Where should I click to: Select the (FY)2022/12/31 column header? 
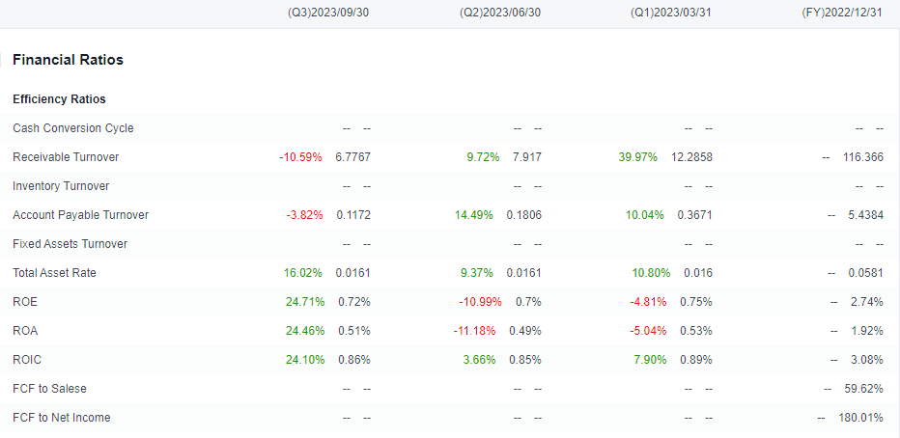click(841, 13)
